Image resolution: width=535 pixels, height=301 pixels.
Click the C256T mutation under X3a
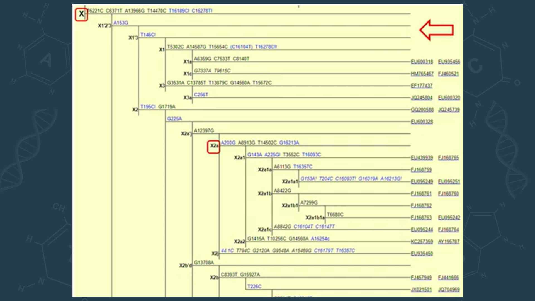point(201,95)
